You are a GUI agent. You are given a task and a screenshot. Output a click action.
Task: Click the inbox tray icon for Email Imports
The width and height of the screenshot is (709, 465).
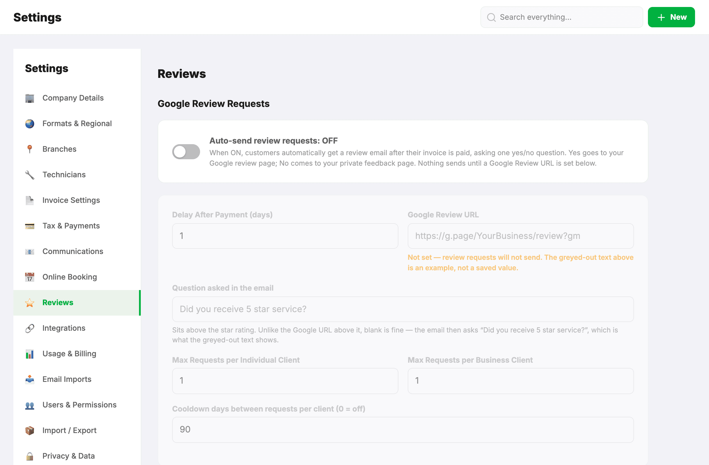pos(29,380)
